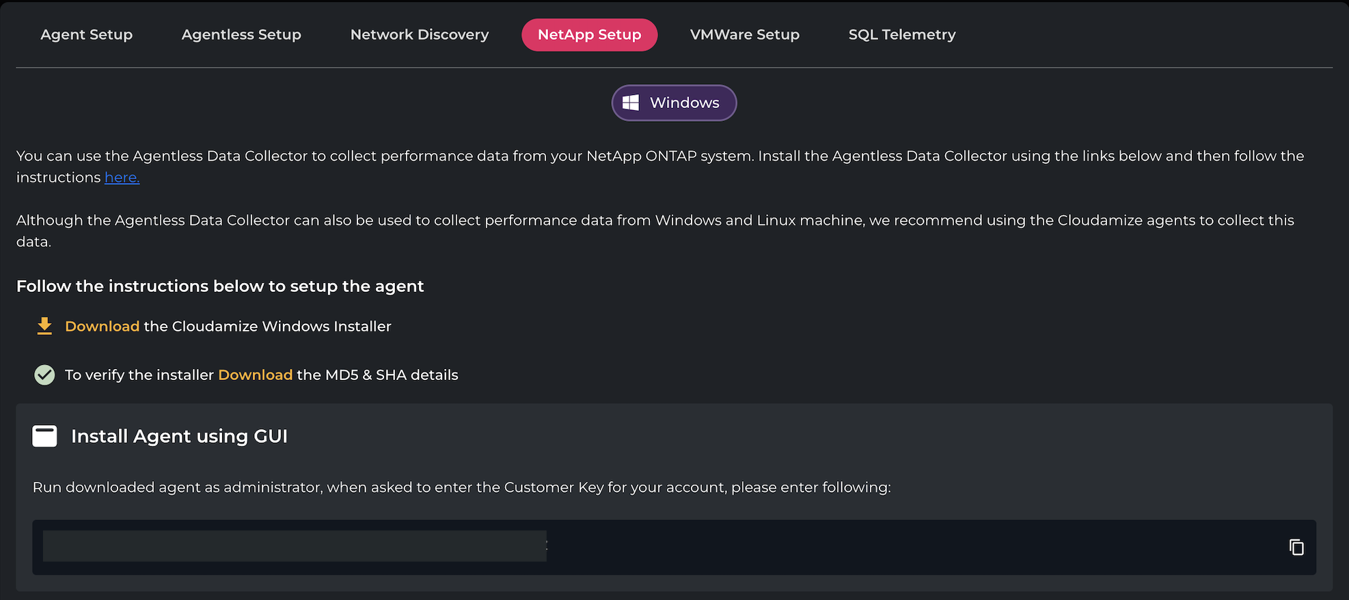Click the green checkmark verify icon
The width and height of the screenshot is (1349, 600).
[x=44, y=374]
